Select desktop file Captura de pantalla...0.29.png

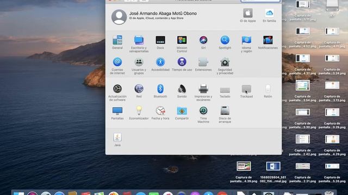332,112
